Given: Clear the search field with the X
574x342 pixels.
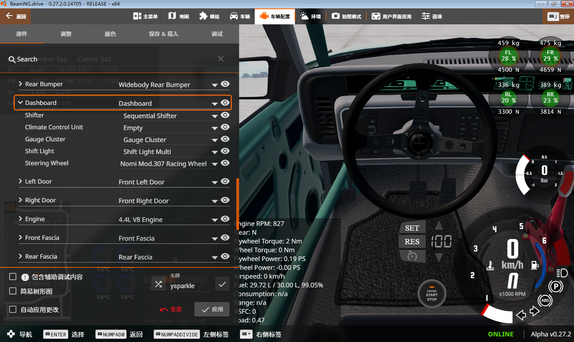Looking at the screenshot, I should (220, 58).
